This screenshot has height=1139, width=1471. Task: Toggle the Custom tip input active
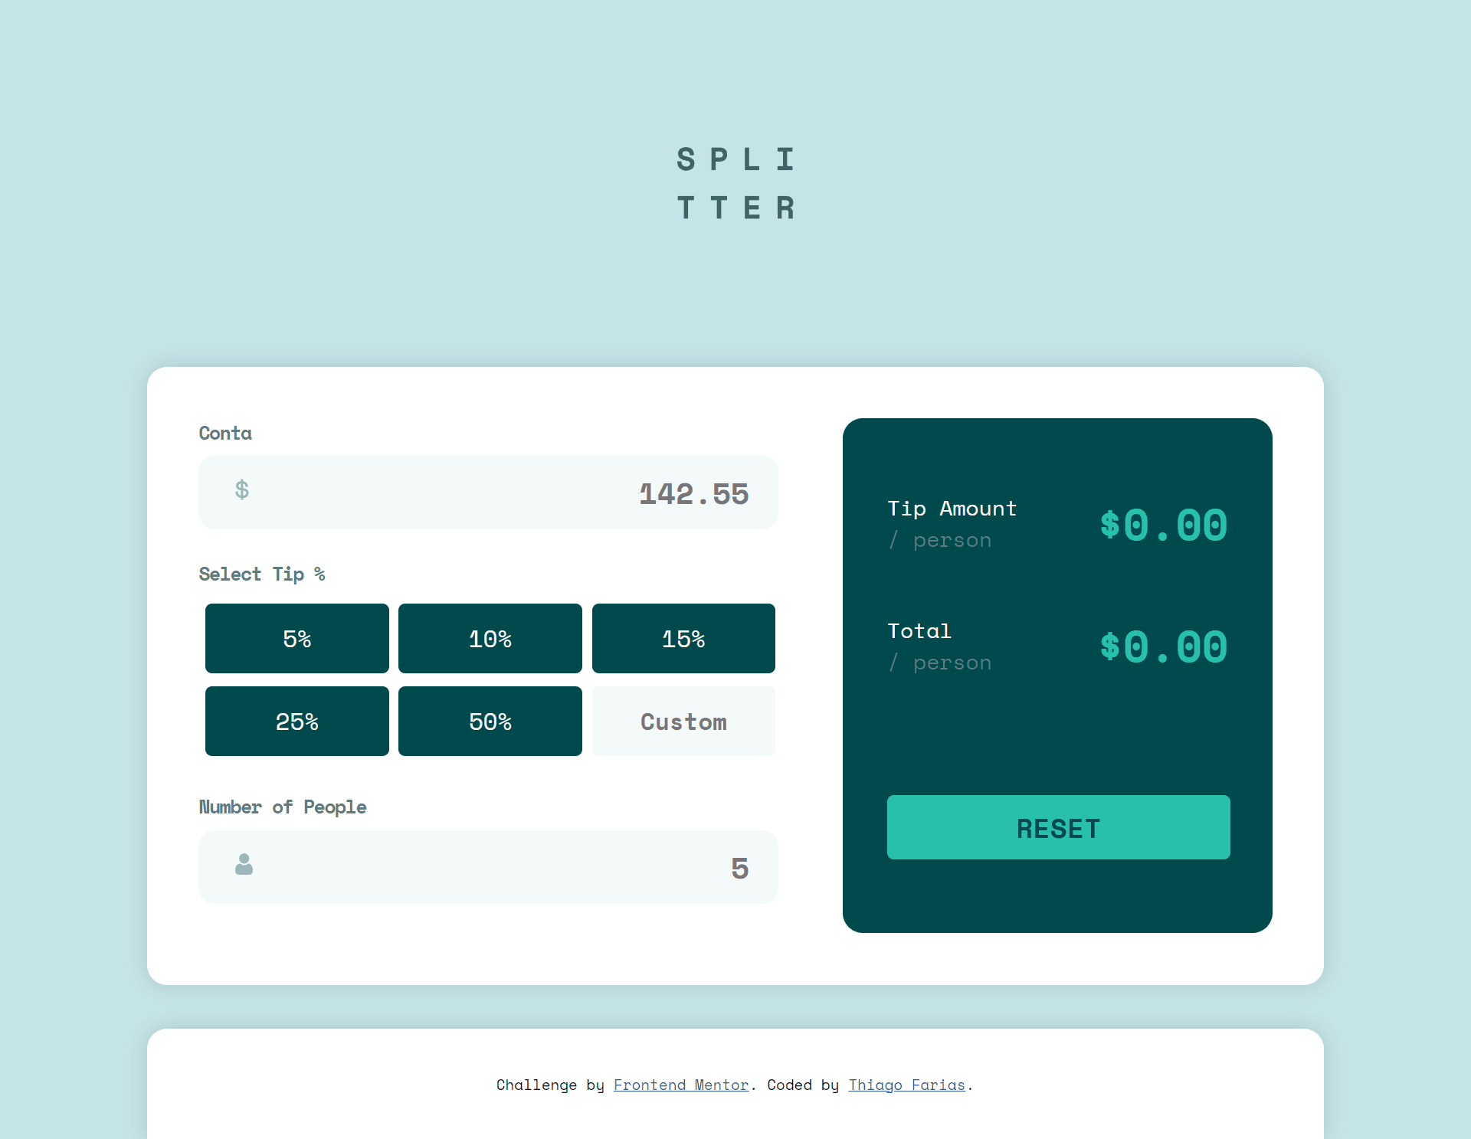pos(683,720)
